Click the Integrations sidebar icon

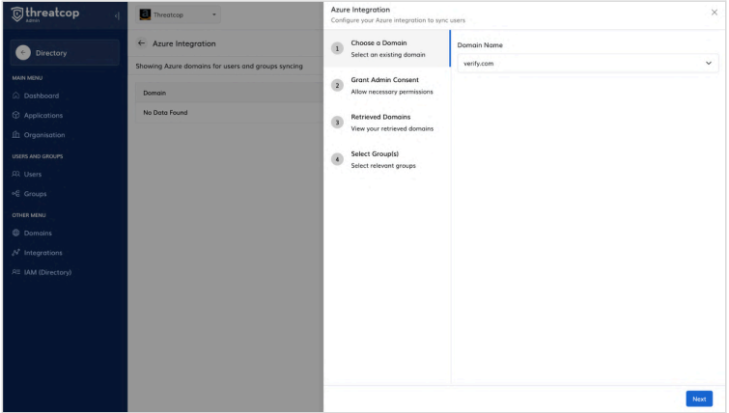15,253
